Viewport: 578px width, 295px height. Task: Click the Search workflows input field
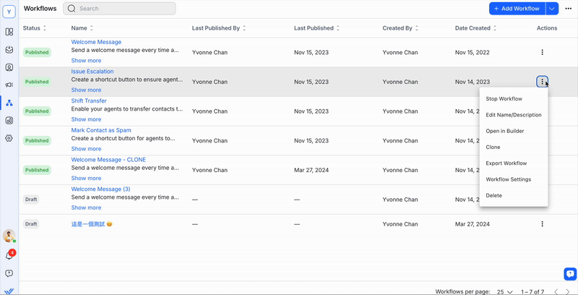click(124, 9)
